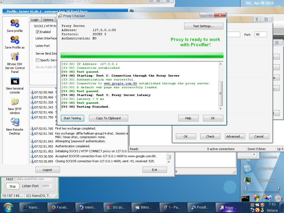Click the green test progress bar
Image resolution: width=284 pixels, height=213 pixels.
142,55
